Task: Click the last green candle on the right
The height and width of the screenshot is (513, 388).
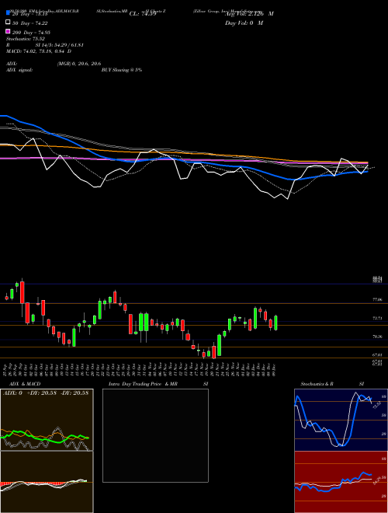Action: pos(275,323)
